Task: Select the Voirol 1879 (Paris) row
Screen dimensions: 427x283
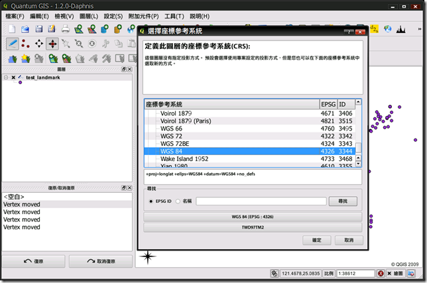Action: point(250,121)
